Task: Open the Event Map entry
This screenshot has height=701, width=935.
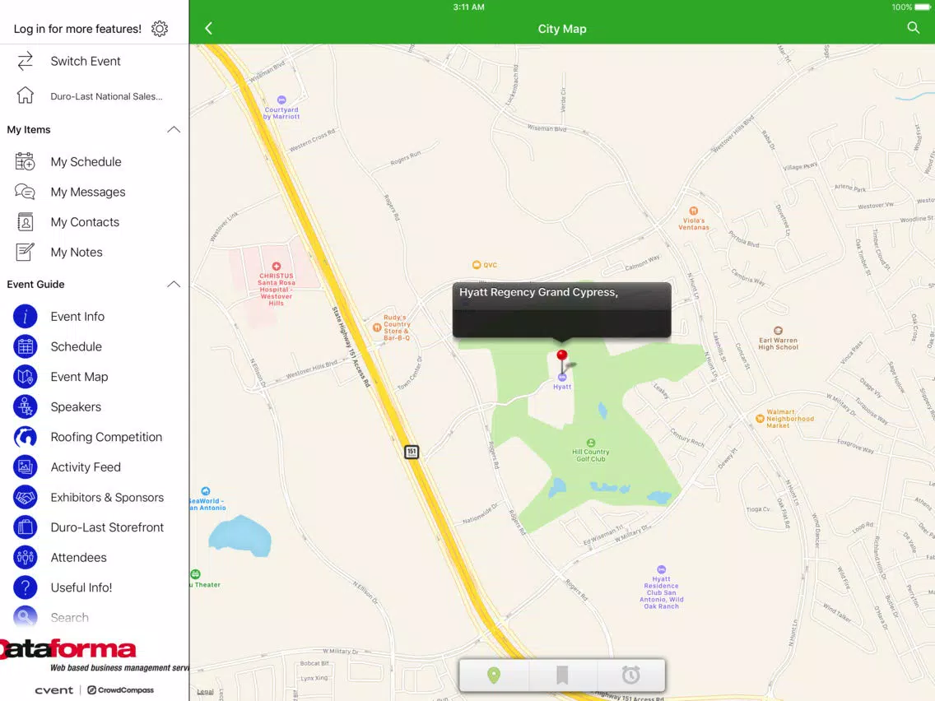Action: coord(94,377)
